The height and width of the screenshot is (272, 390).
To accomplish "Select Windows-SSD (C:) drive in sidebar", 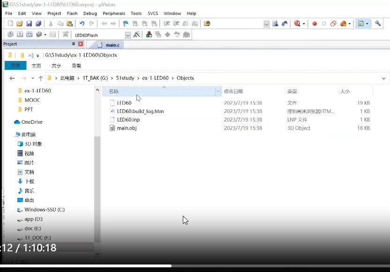I will [x=45, y=210].
